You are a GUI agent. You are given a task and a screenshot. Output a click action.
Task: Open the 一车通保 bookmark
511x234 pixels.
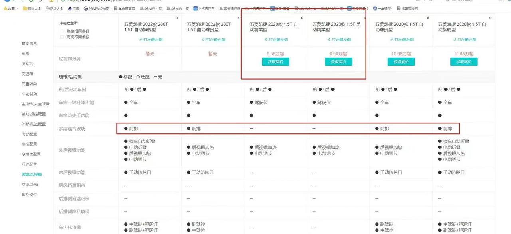[x=383, y=8]
